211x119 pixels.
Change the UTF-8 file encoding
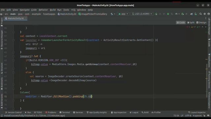188,115
